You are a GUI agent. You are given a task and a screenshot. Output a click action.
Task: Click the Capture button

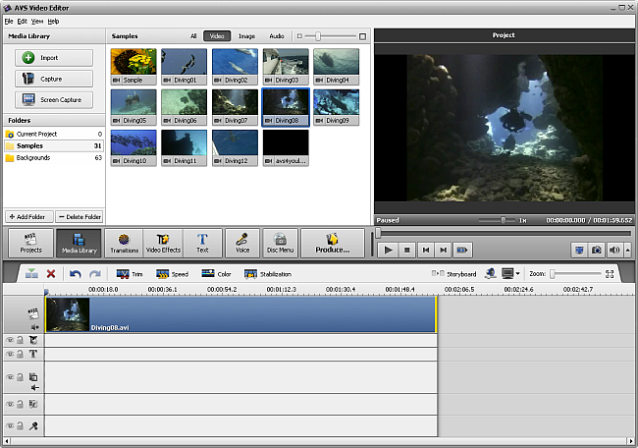click(x=54, y=79)
